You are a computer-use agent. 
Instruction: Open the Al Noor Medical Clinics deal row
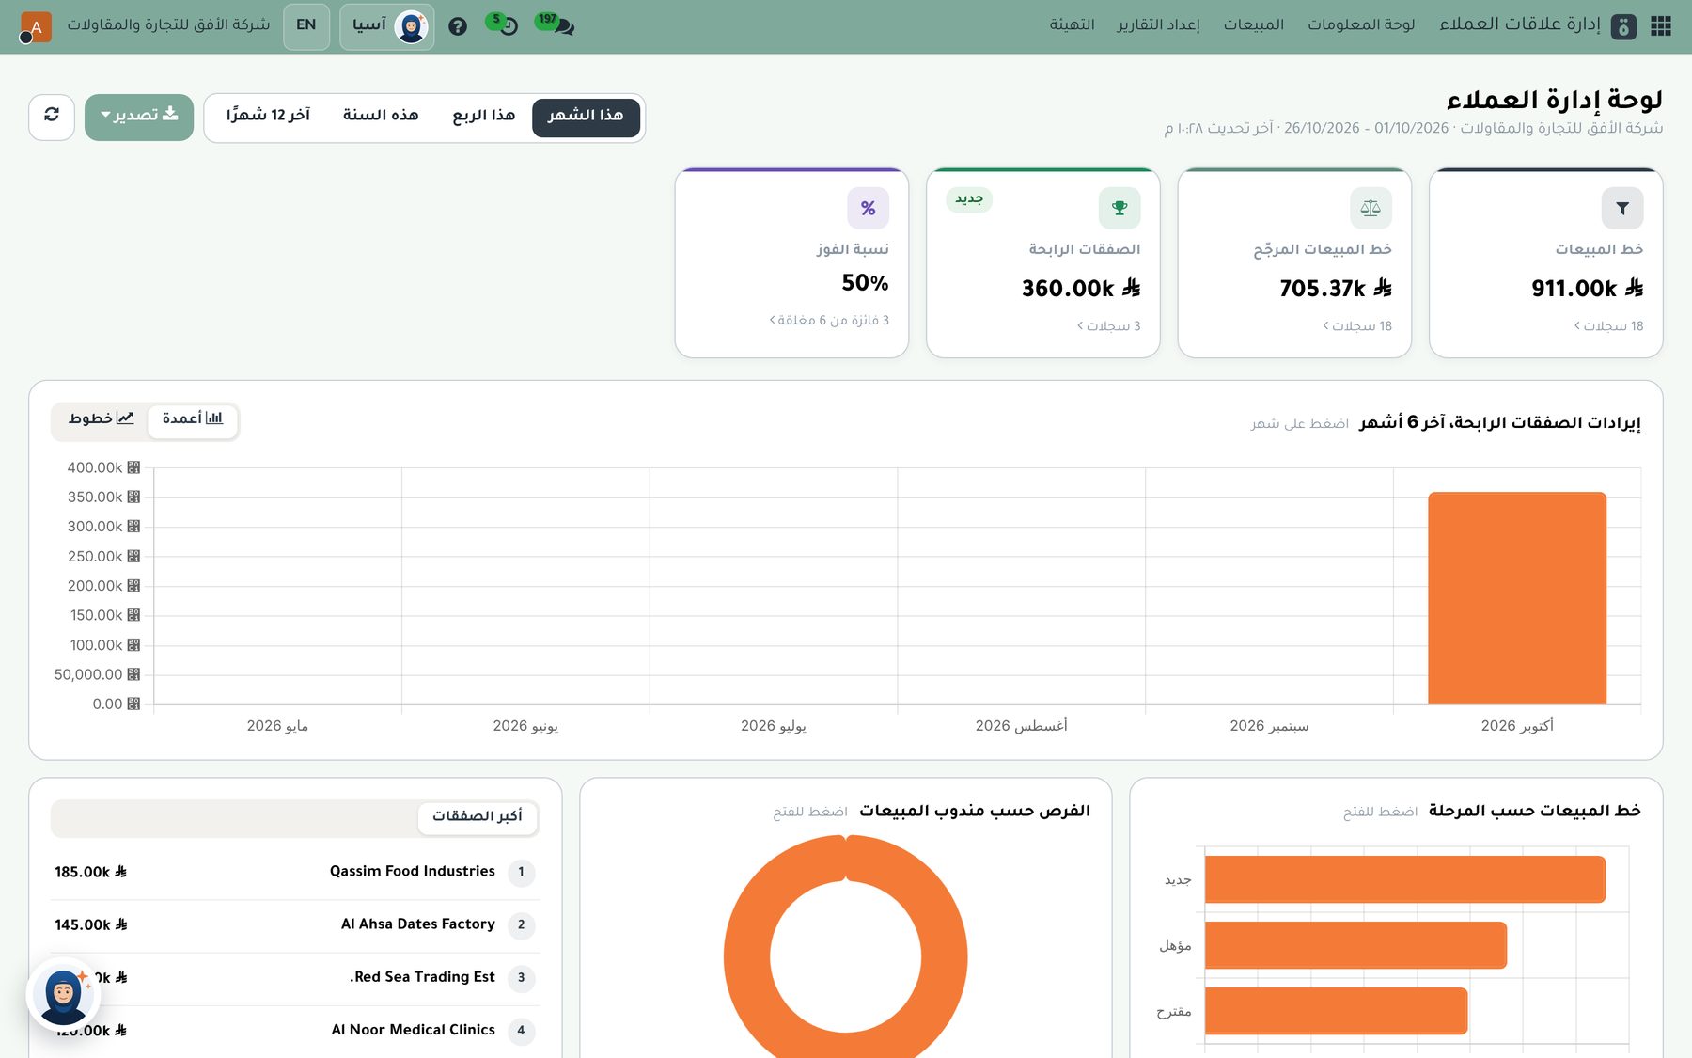click(295, 1031)
